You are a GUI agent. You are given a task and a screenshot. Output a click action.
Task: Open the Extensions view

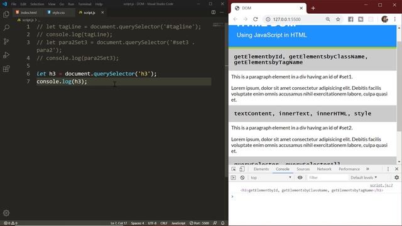pos(6,68)
